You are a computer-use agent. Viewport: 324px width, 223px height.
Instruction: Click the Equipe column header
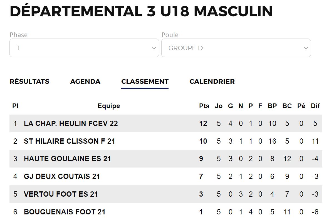109,106
